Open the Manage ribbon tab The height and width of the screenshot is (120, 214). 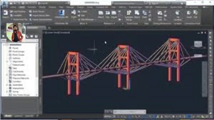pyautogui.click(x=70, y=7)
